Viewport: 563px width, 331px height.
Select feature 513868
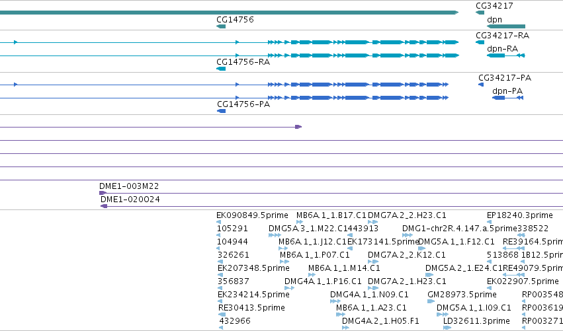pos(503,255)
